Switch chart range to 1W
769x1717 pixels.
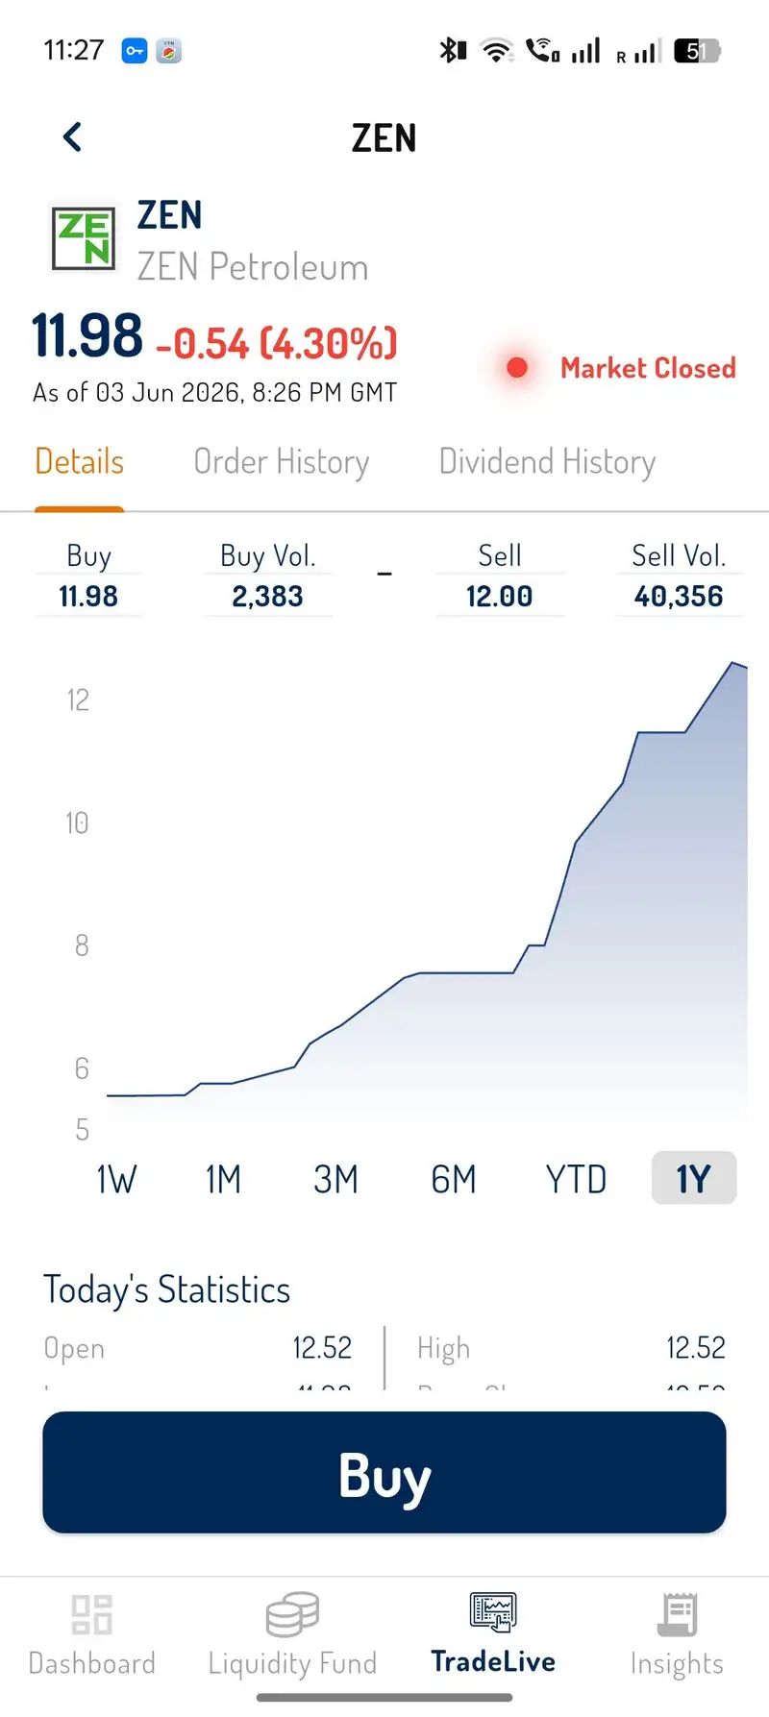[116, 1179]
